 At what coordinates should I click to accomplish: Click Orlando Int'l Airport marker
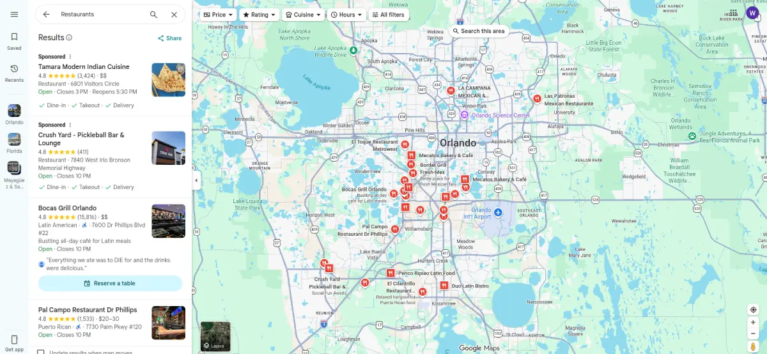click(x=499, y=212)
